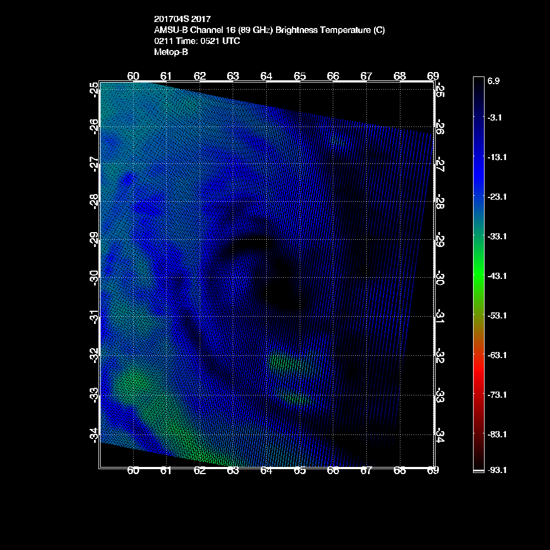This screenshot has width=550, height=550.
Task: Click latitude label -25 on the left axis
Action: [x=95, y=88]
